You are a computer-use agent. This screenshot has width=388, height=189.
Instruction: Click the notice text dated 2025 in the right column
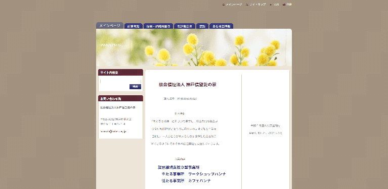[266, 130]
